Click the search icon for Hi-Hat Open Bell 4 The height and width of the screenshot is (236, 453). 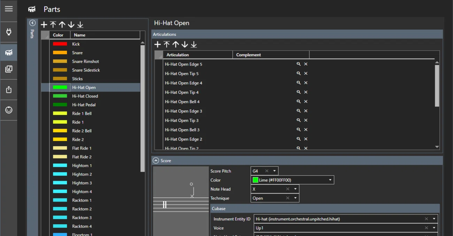pos(299,101)
